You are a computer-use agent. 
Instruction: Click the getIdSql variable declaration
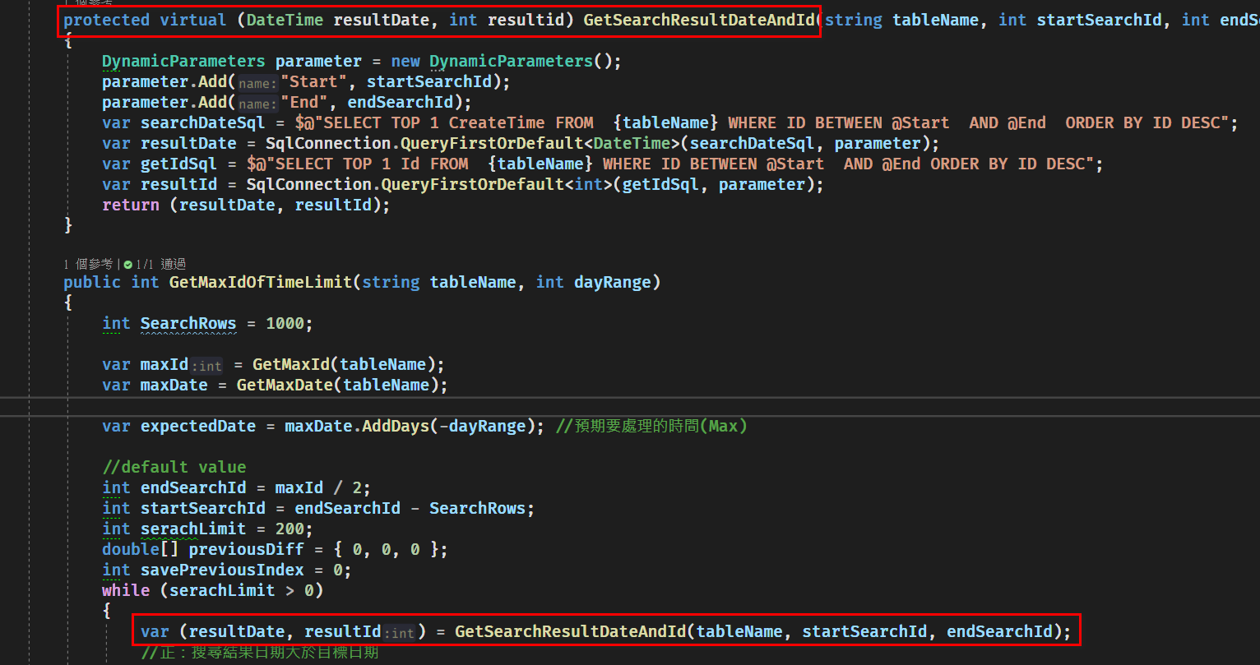(178, 164)
